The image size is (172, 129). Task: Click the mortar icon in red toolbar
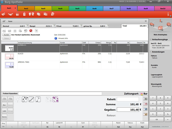(x=3, y=14)
